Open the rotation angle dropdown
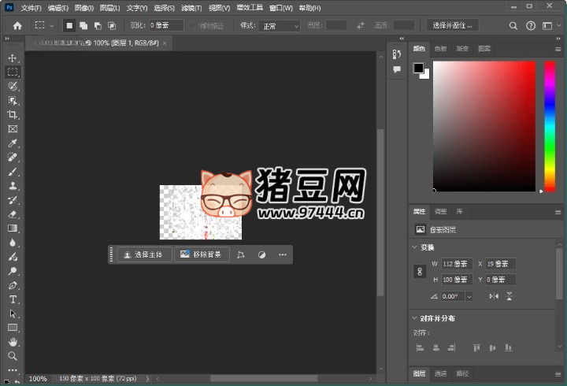Screen dimensions: 567x386 pos(469,297)
